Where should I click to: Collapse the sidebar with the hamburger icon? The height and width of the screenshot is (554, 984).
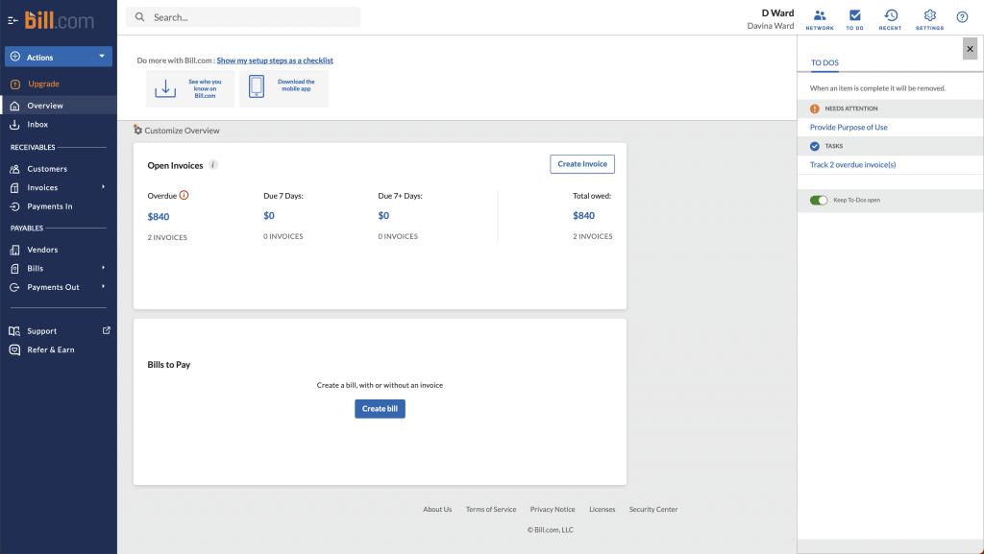12,21
